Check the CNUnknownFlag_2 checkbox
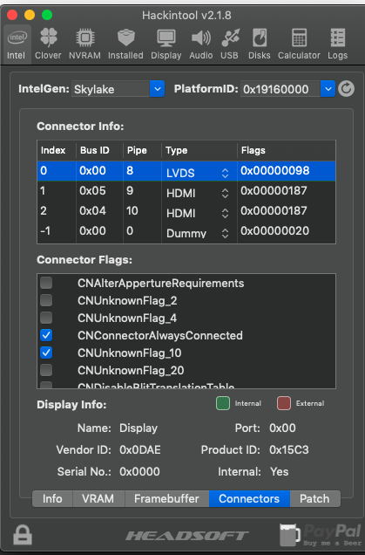 point(46,300)
